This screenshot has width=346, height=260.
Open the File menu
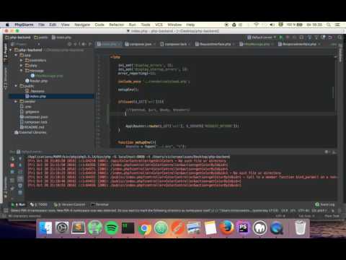41,25
